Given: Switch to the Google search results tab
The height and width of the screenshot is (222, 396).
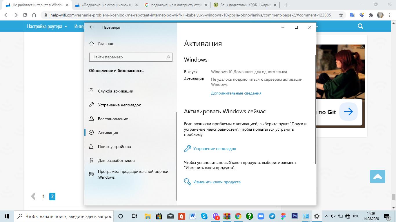Looking at the screenshot, I should click(x=176, y=5).
